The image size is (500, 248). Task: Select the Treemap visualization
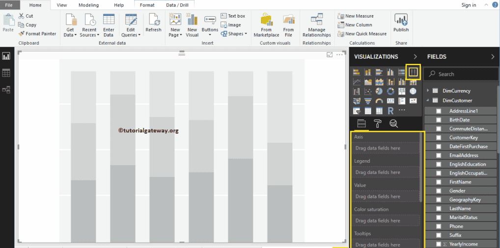[402, 92]
